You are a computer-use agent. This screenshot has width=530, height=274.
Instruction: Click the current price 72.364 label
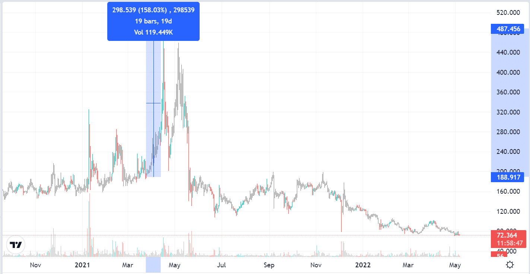[x=508, y=235]
